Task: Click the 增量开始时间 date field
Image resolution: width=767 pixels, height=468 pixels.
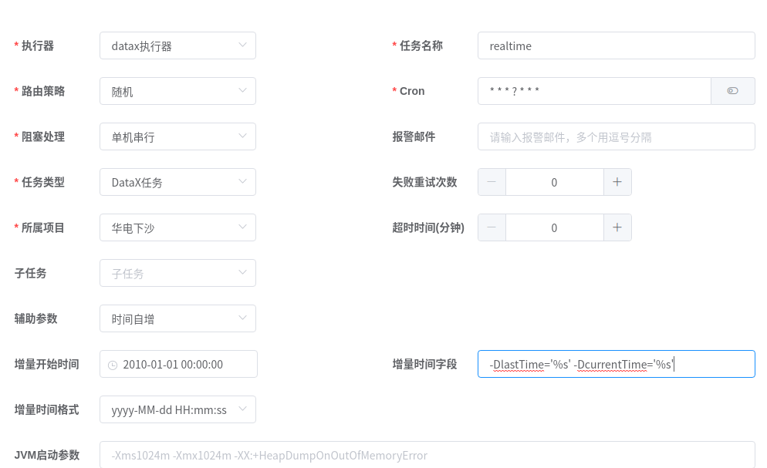Action: [185, 364]
